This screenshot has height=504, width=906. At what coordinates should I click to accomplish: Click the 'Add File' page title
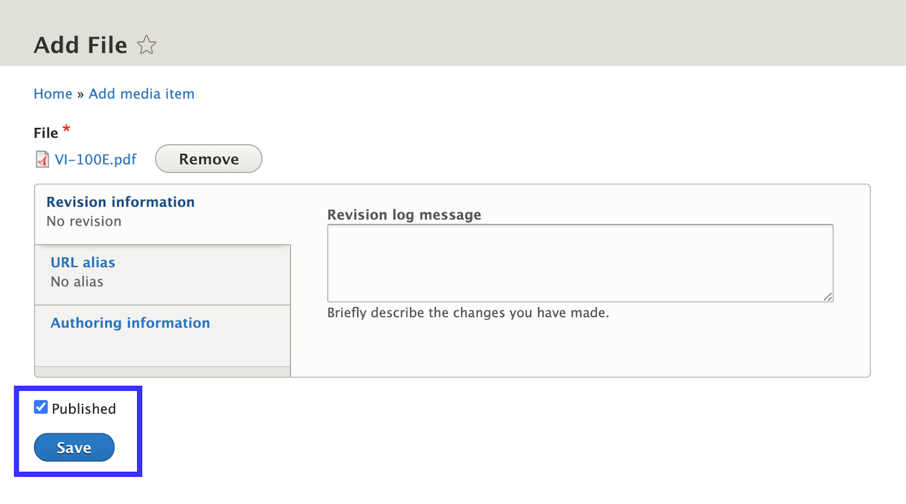tap(81, 45)
